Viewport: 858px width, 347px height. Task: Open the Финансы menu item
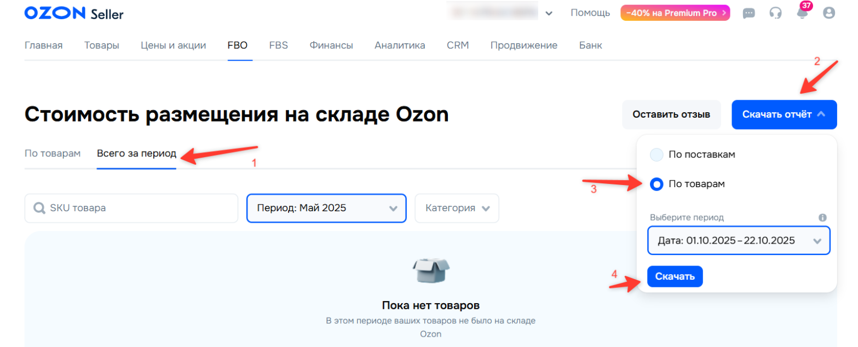coord(331,45)
